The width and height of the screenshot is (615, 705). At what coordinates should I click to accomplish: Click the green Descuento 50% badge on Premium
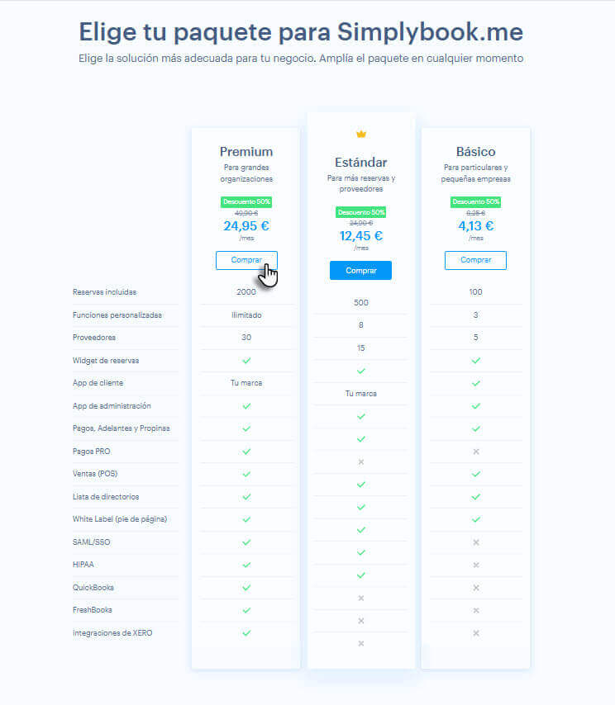[246, 201]
